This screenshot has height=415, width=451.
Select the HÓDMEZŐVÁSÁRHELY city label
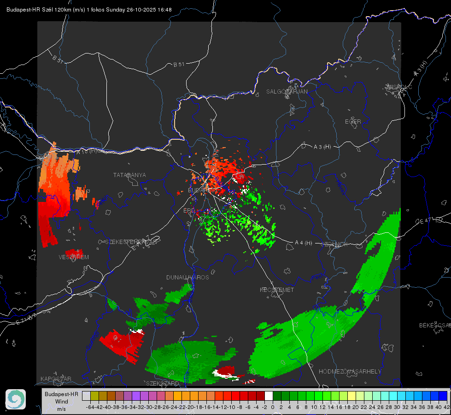pos(350,372)
